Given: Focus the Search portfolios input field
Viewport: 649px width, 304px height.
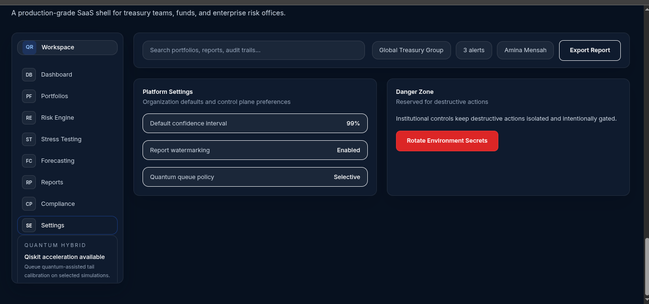Looking at the screenshot, I should (253, 50).
